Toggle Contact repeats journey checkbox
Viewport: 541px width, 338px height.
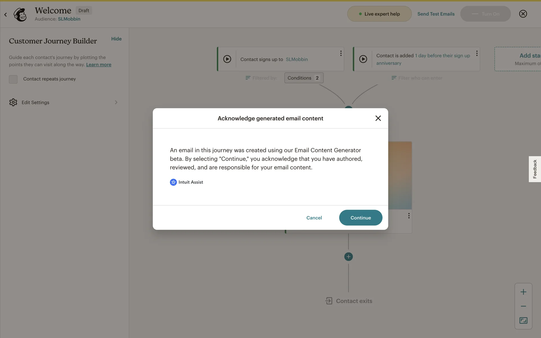point(13,79)
